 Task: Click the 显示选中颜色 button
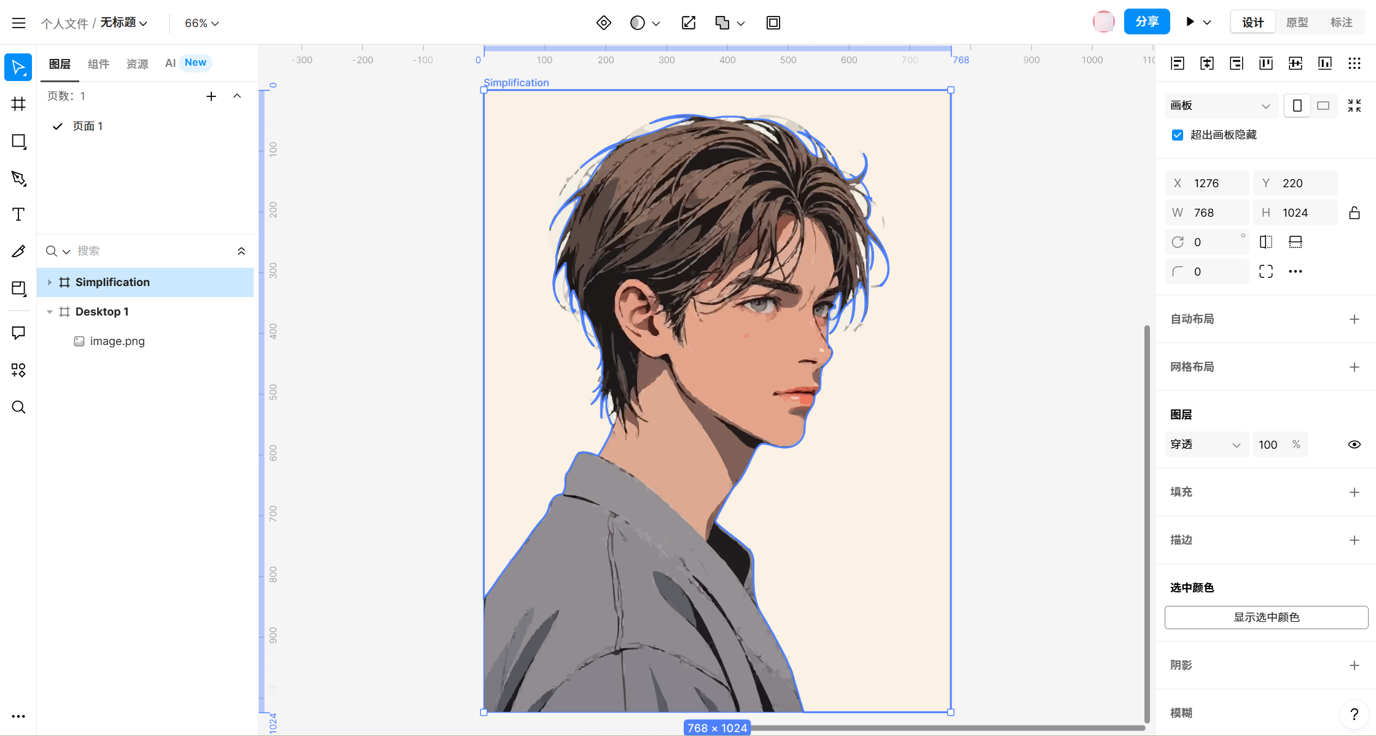point(1267,618)
